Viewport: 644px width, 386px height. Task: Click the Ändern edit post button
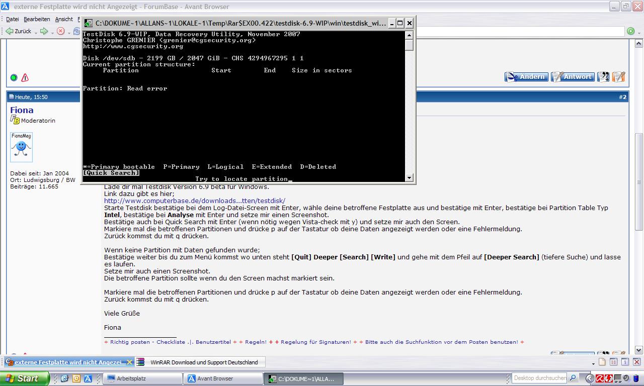pos(526,77)
